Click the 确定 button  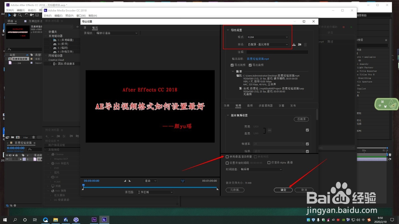[283, 190]
